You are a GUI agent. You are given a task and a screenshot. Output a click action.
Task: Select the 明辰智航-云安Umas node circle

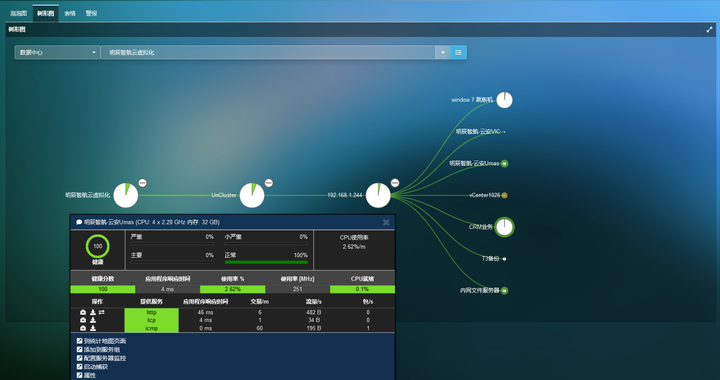tap(504, 164)
